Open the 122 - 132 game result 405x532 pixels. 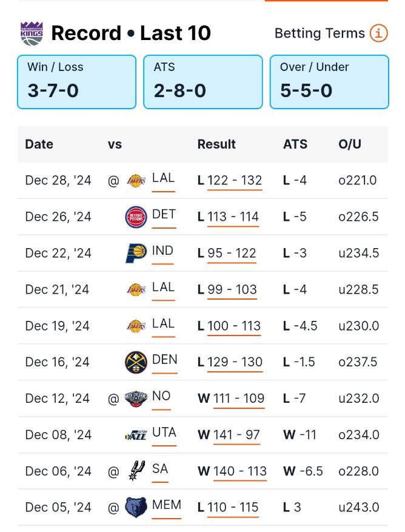[x=235, y=181]
